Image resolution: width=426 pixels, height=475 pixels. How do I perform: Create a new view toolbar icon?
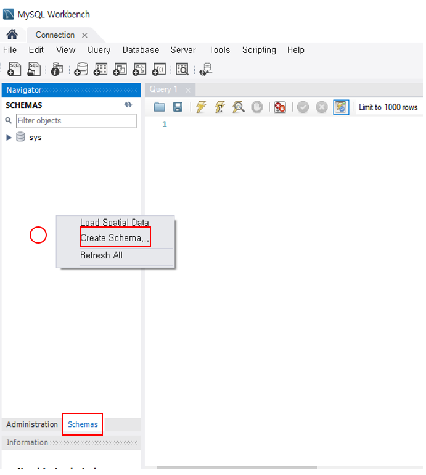120,69
